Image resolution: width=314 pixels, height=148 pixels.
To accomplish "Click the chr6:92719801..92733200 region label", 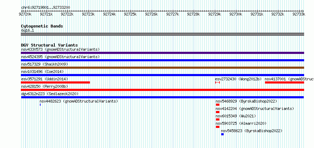I will coord(46,7).
